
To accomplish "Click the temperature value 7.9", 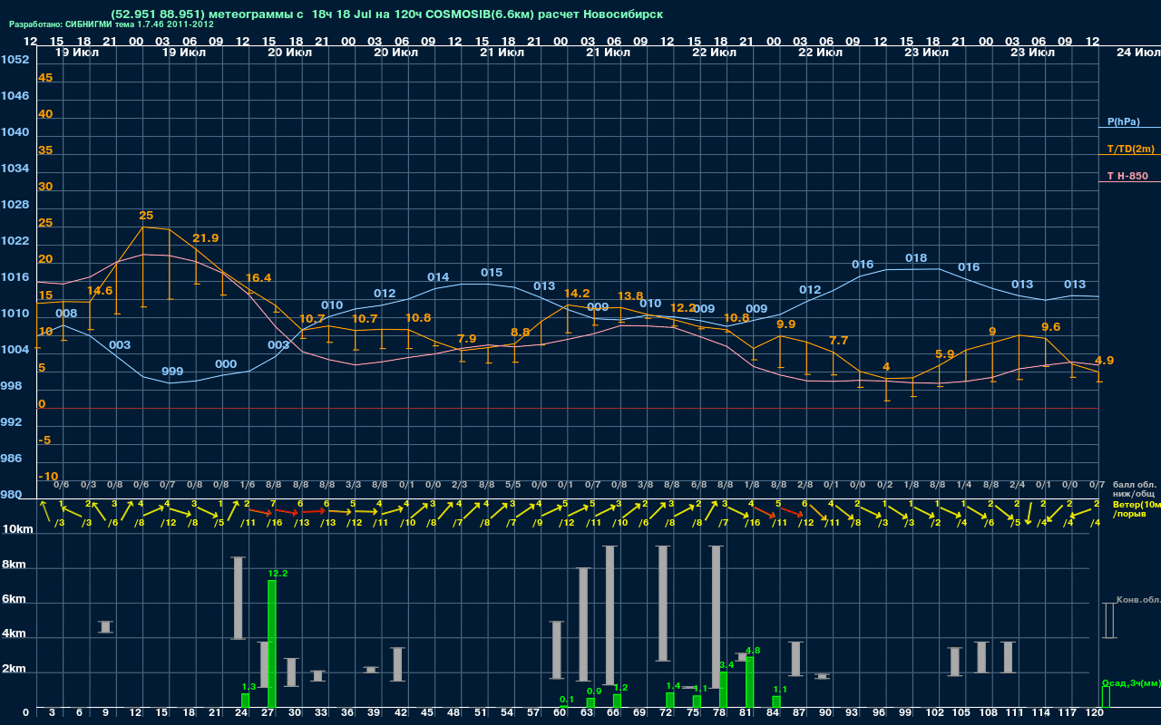I will click(x=467, y=339).
